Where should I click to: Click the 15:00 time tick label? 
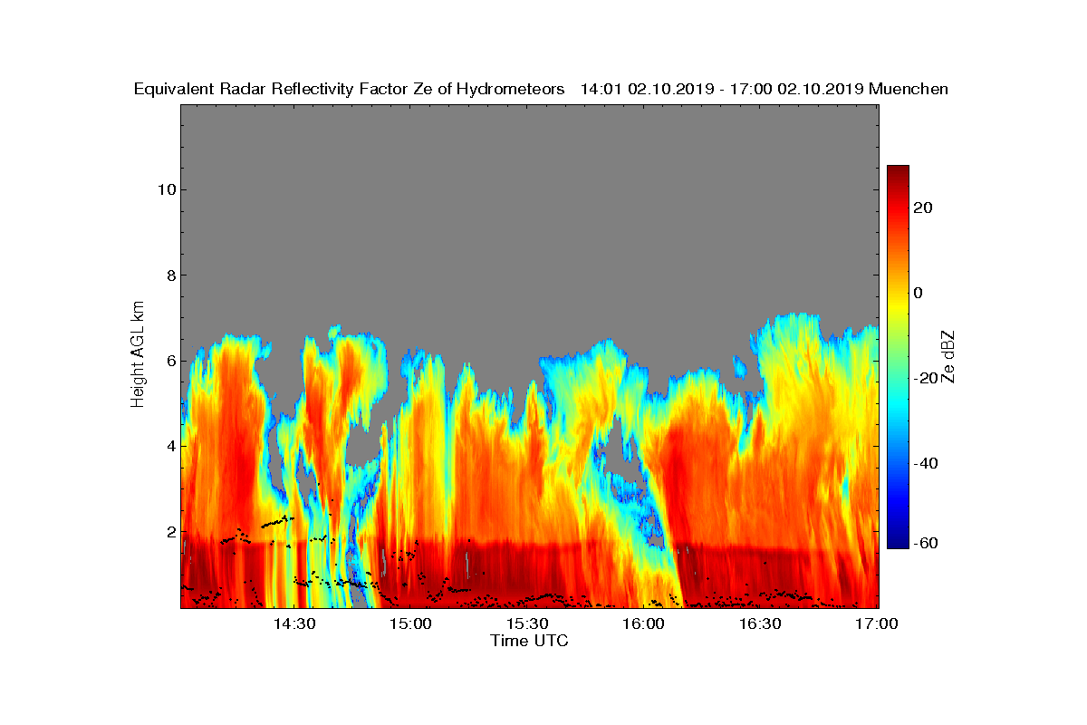click(x=410, y=624)
